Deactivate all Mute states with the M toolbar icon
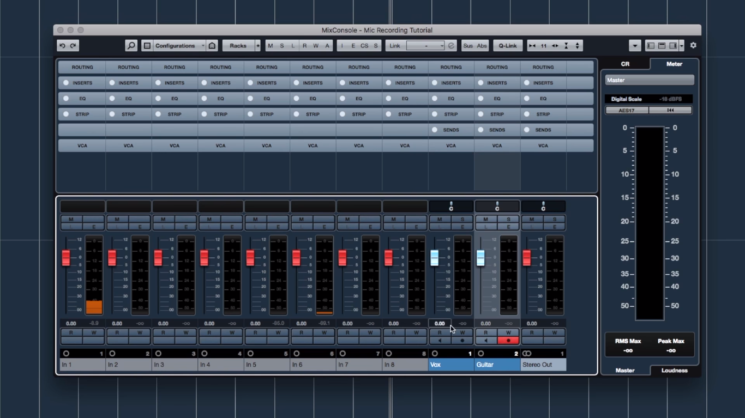This screenshot has height=418, width=745. click(x=269, y=45)
